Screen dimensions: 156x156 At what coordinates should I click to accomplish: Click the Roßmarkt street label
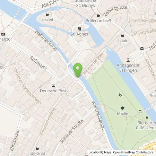[38, 63]
